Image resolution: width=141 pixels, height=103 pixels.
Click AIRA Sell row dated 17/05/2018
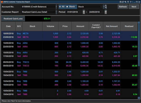point(69,56)
